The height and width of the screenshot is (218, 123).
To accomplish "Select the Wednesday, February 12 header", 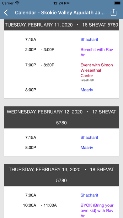I will (61, 117).
